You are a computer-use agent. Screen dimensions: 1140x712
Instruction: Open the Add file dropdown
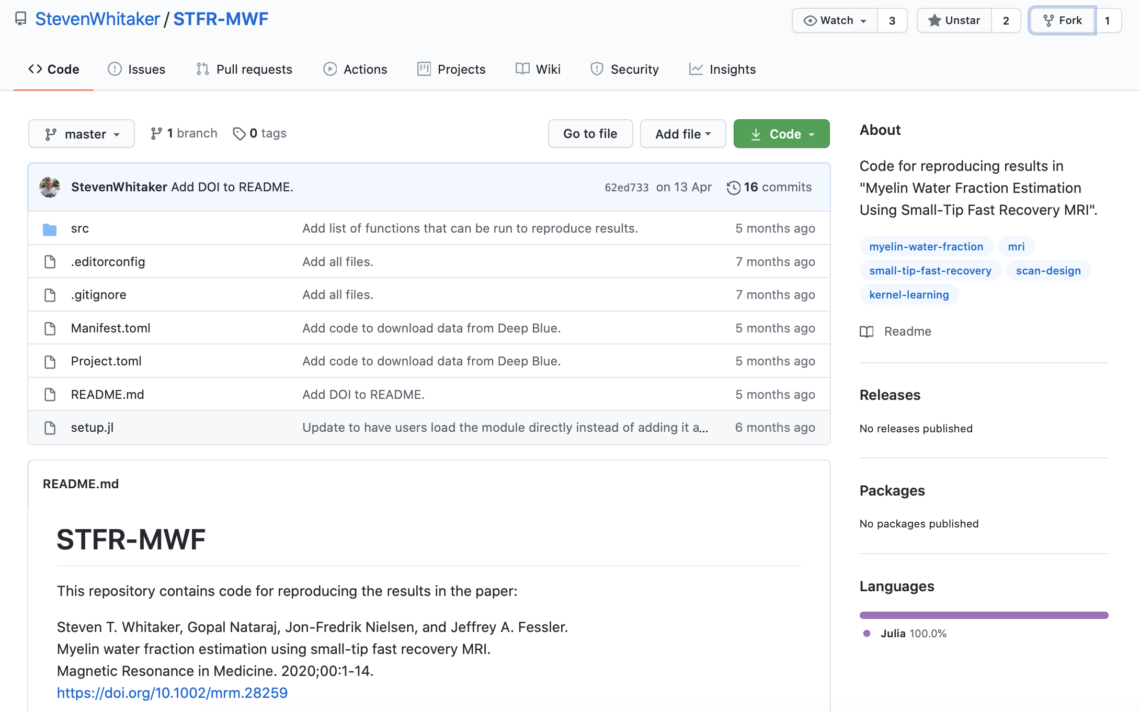coord(682,134)
